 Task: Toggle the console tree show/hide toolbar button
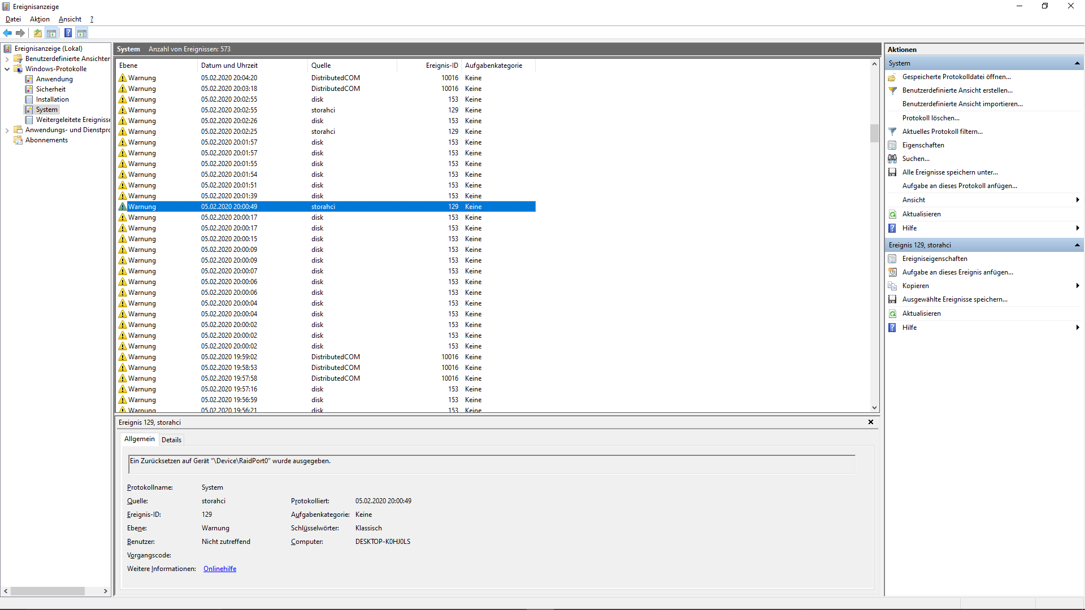point(51,33)
